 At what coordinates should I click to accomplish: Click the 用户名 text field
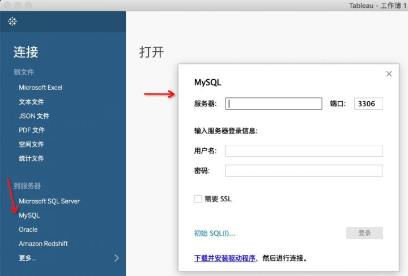click(x=304, y=150)
